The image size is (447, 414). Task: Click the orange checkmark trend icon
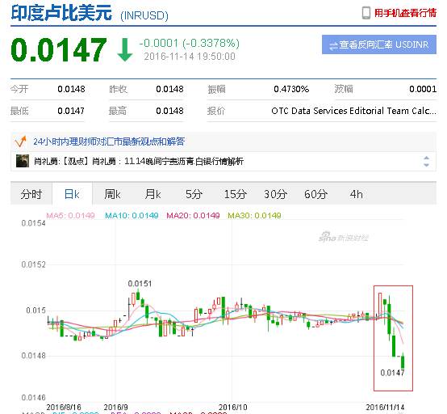20,142
